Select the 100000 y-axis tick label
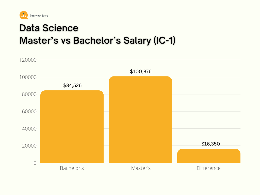The width and height of the screenshot is (260, 195). [28, 77]
